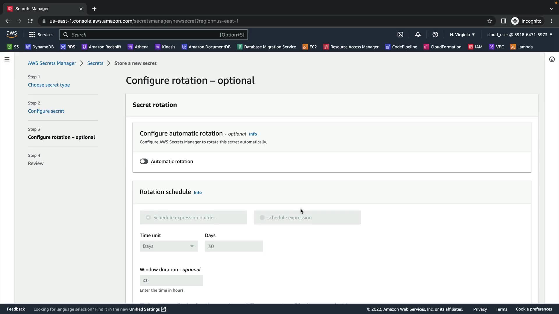559x314 pixels.
Task: Click the Secrets breadcrumb link
Action: (95, 63)
